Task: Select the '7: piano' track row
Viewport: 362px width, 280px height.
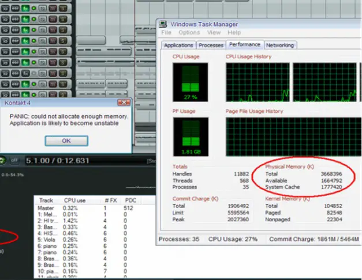Action: click(95, 252)
